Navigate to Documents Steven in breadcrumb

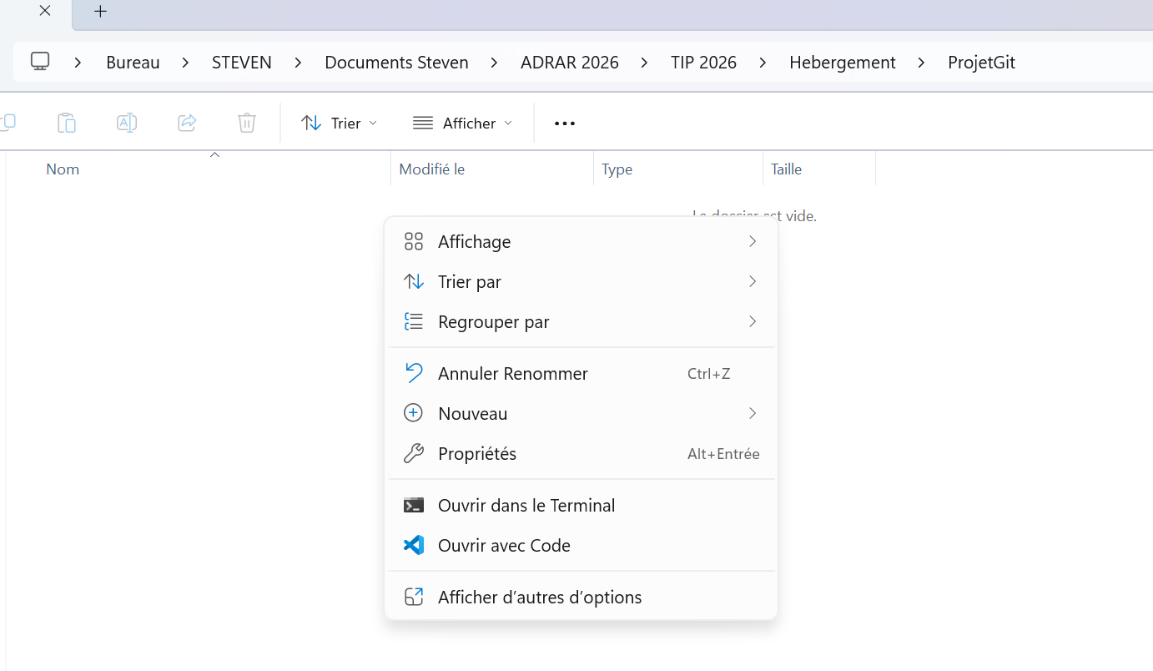tap(396, 63)
